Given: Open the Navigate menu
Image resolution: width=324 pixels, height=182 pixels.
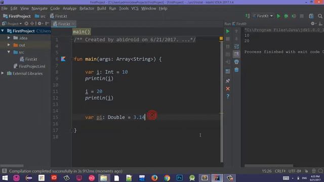Looking at the screenshot, I should click(39, 9).
